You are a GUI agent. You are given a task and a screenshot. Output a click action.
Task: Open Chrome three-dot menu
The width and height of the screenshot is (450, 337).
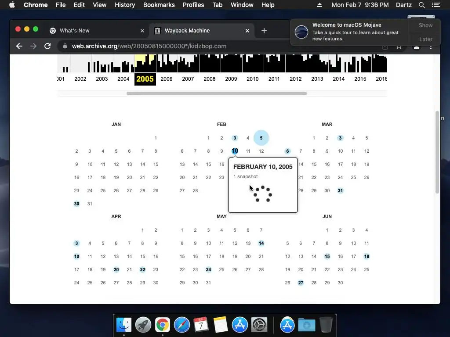coord(431,47)
